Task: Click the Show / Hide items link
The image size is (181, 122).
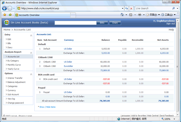Action: [x=47, y=107]
